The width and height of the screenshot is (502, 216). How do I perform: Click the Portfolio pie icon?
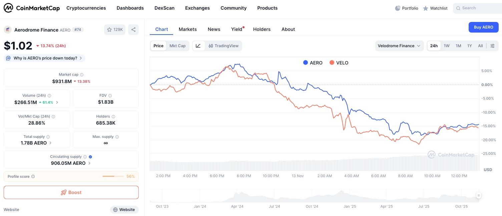click(398, 8)
